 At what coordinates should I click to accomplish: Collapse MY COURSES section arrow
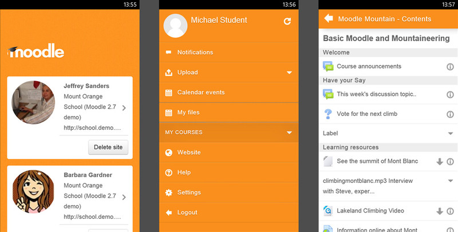[289, 133]
